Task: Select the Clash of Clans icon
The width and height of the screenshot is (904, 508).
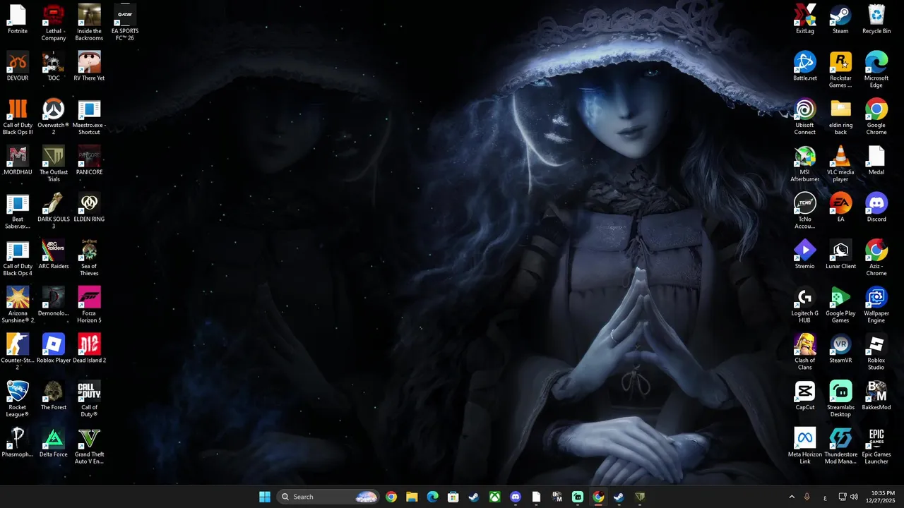Action: (805, 352)
